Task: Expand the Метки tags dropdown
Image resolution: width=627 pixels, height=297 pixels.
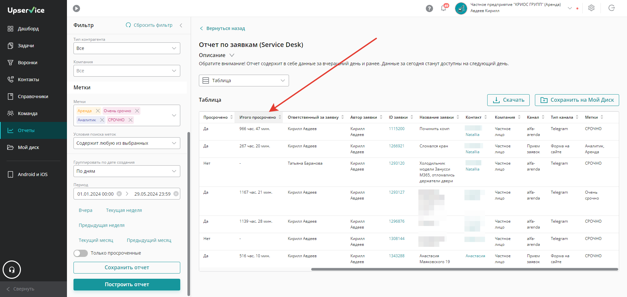Action: click(x=174, y=115)
